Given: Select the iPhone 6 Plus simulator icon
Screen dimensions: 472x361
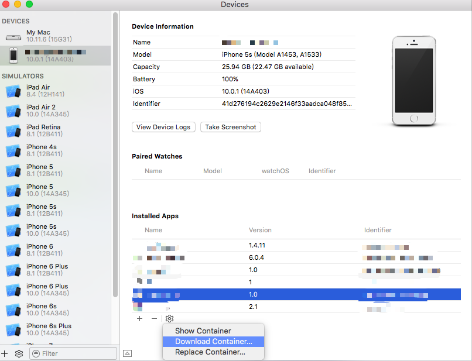Looking at the screenshot, I should click(x=13, y=270).
